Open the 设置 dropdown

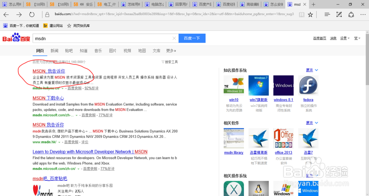(x=345, y=38)
